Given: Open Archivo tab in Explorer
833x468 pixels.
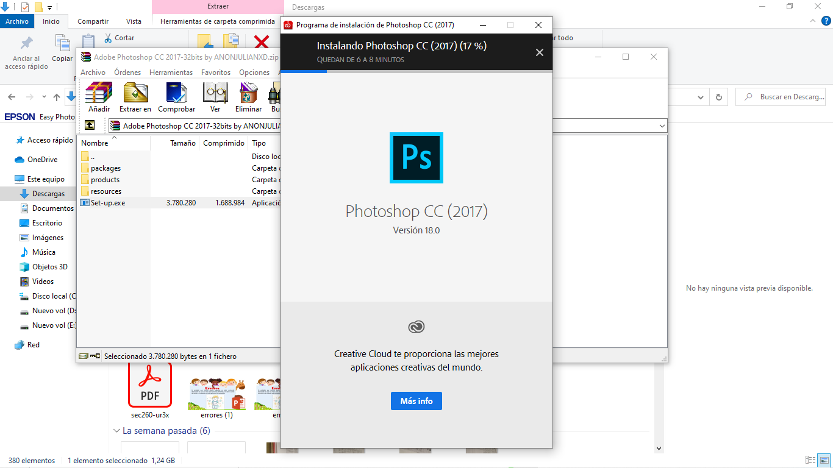Looking at the screenshot, I should pos(17,21).
